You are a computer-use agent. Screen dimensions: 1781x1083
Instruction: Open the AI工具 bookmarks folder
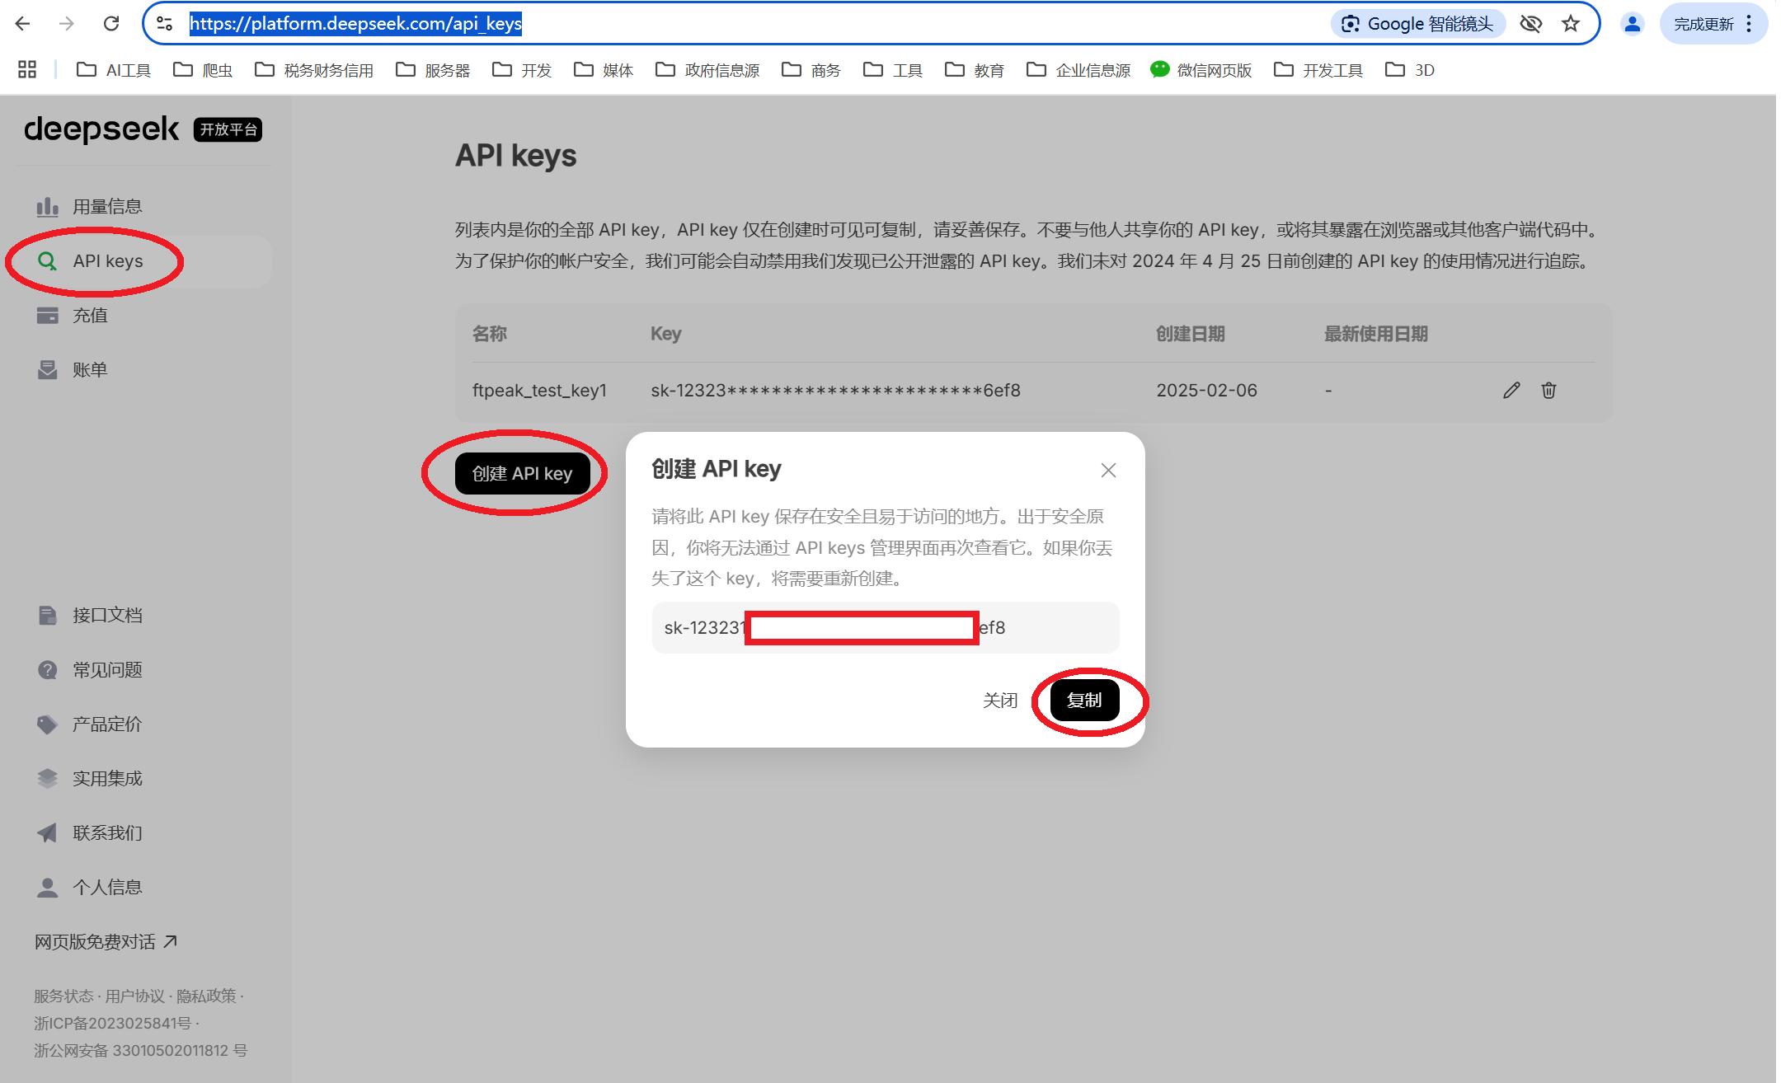(x=114, y=71)
